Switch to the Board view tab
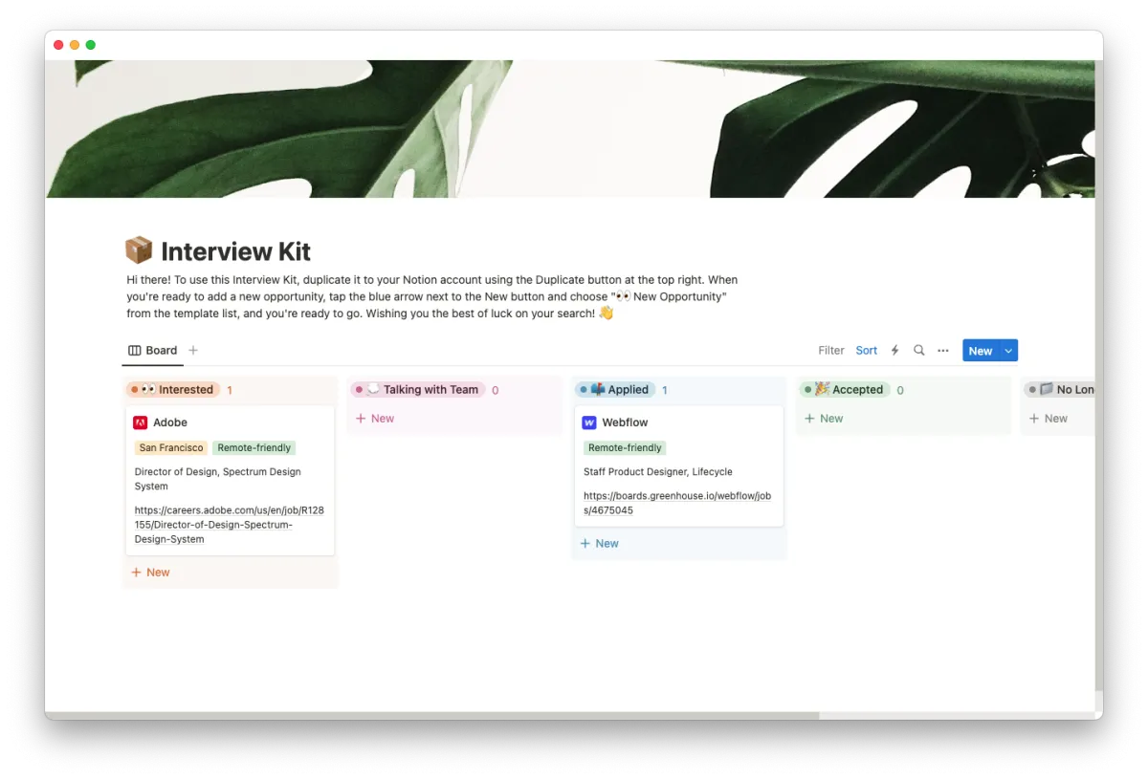This screenshot has height=779, width=1148. coord(153,351)
